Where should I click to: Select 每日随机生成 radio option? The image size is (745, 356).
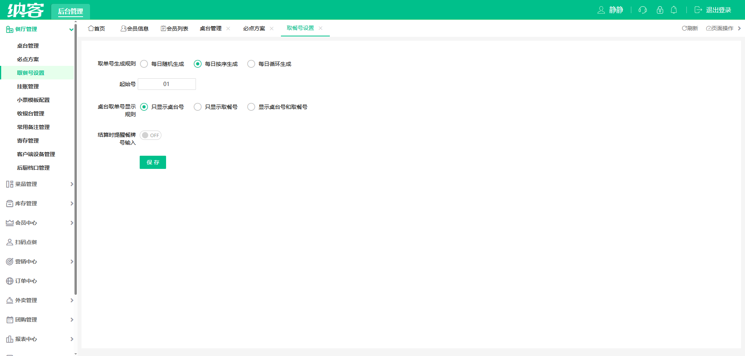pos(144,64)
